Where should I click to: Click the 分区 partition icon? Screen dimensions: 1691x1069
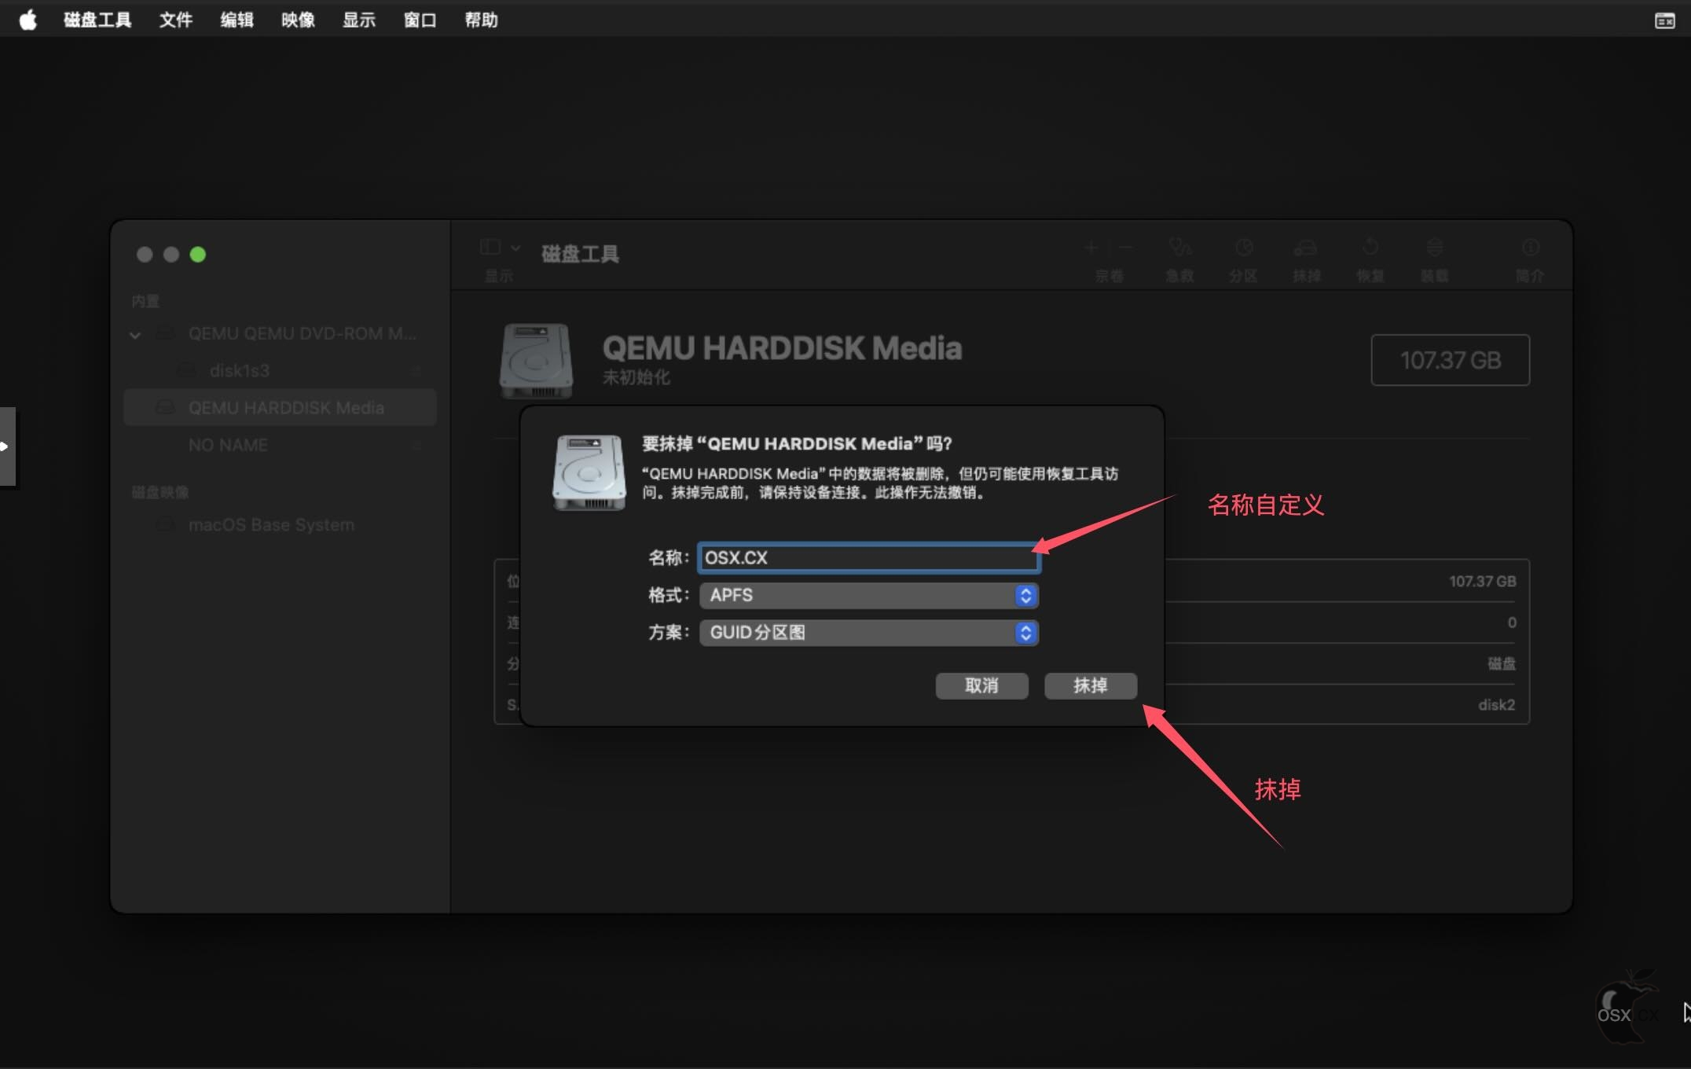pos(1243,248)
